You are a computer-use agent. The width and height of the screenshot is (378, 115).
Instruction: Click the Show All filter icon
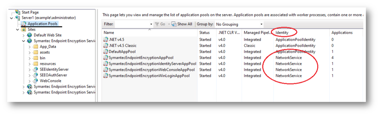[x=174, y=24]
